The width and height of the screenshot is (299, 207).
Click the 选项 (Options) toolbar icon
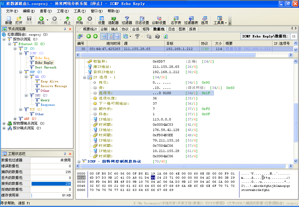click(x=204, y=20)
